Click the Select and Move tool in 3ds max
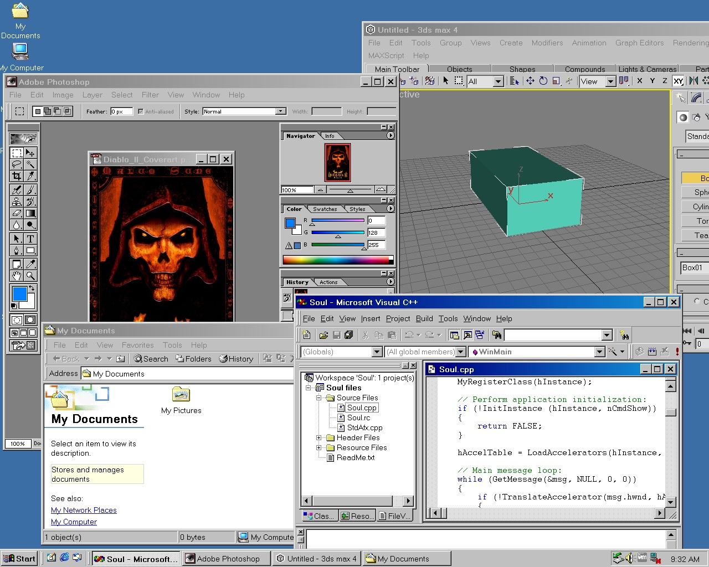 [530, 81]
